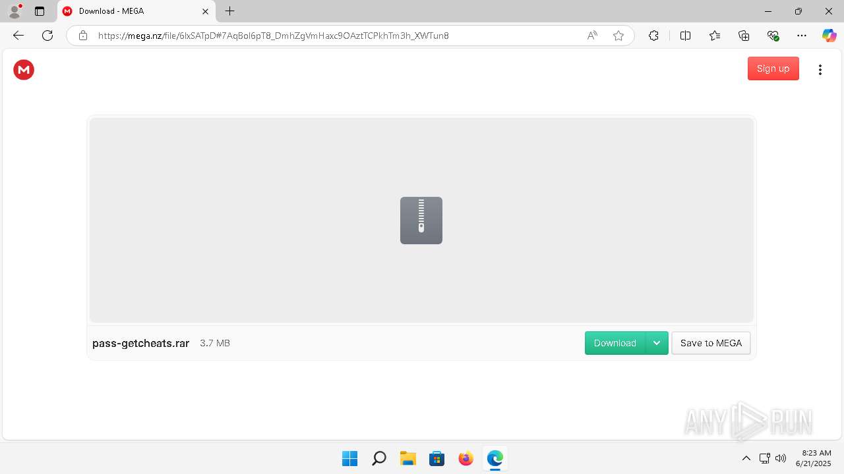Restore down the Edge browser window

[x=799, y=11]
